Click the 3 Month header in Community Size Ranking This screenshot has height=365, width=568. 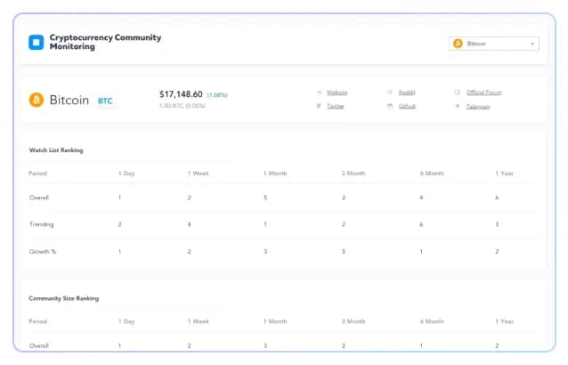click(353, 321)
